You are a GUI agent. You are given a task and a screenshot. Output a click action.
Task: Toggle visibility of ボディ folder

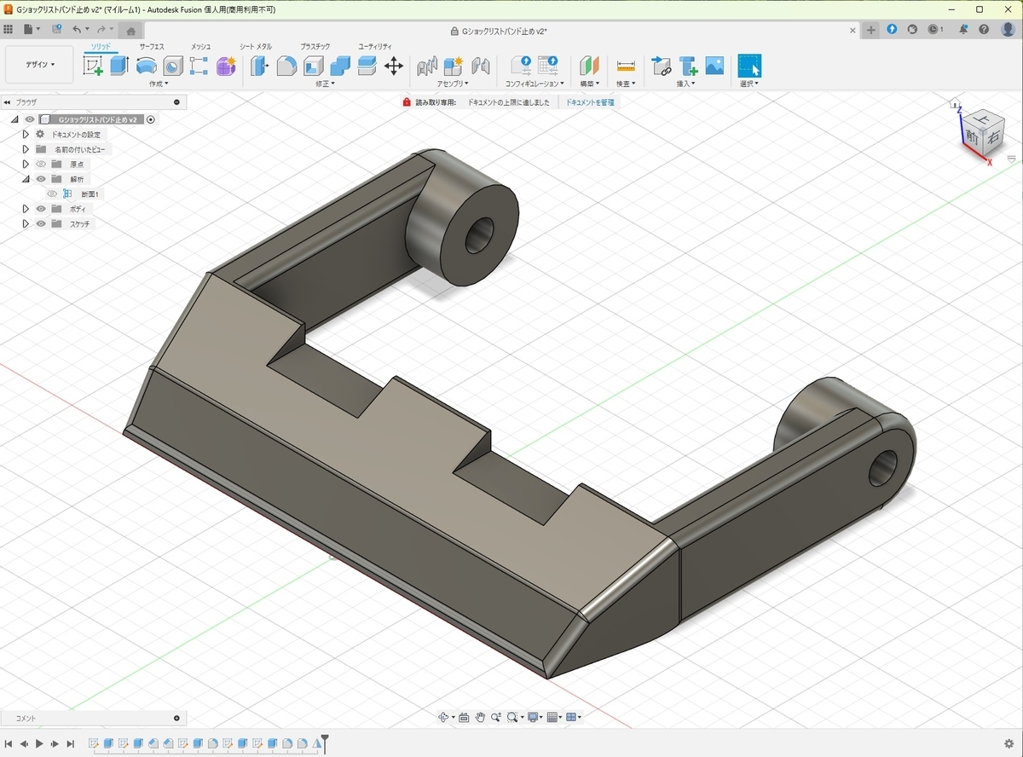[x=40, y=209]
